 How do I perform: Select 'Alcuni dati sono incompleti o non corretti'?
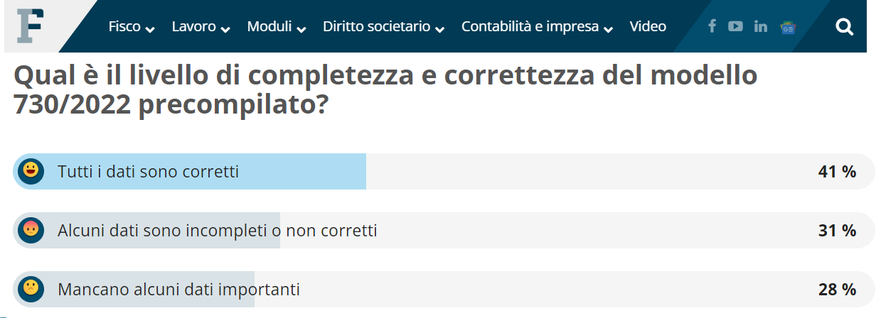click(x=217, y=230)
